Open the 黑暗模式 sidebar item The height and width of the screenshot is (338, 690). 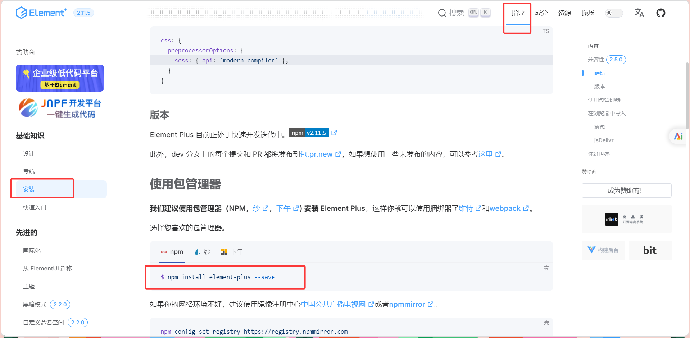[x=35, y=305]
